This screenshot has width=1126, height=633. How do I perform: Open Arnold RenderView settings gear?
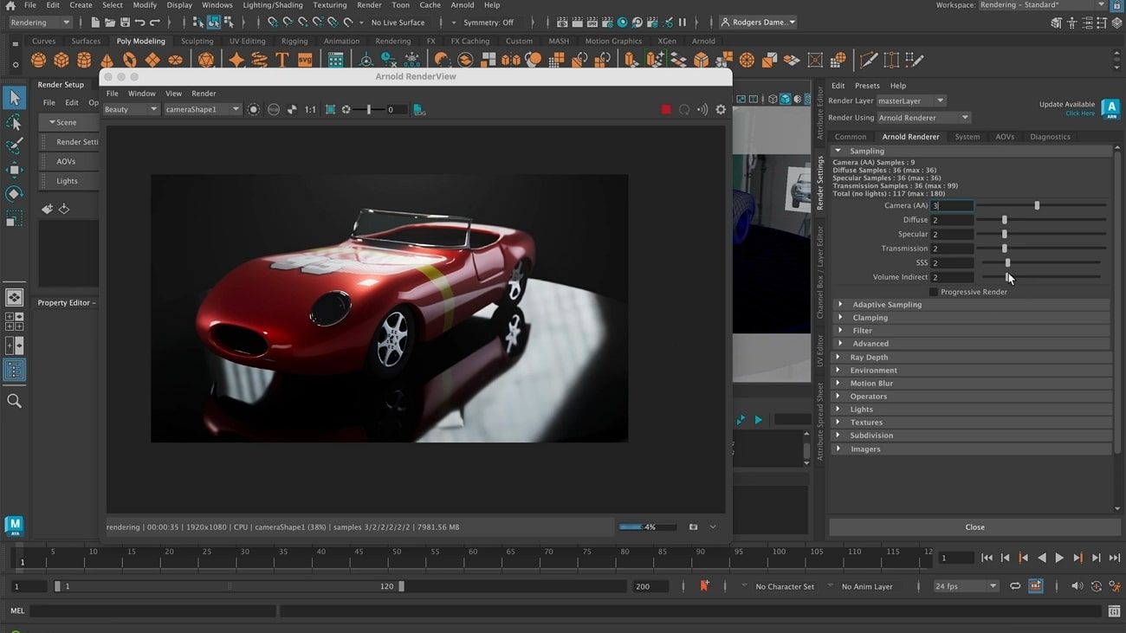click(x=720, y=110)
